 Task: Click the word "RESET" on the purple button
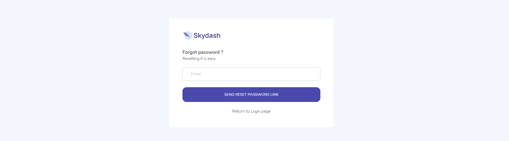coord(241,94)
